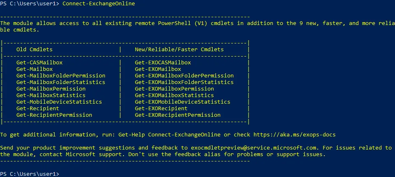395x177 pixels.
Task: Click the old Get-Mailbox cmdlet entry
Action: 35,69
